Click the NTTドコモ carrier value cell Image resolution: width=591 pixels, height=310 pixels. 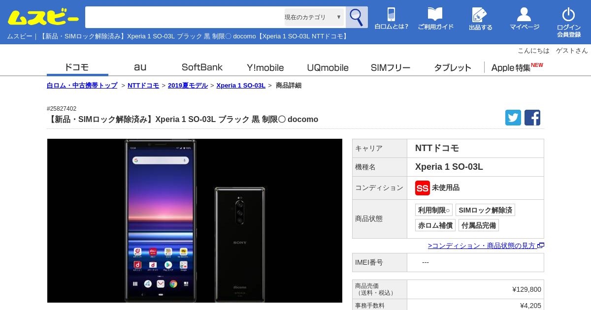(475, 148)
